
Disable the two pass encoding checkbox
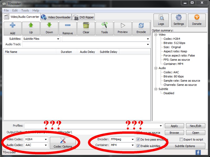point(138,139)
